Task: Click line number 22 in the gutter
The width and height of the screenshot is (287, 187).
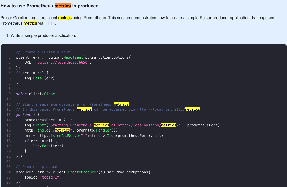Action: pyautogui.click(x=8, y=162)
